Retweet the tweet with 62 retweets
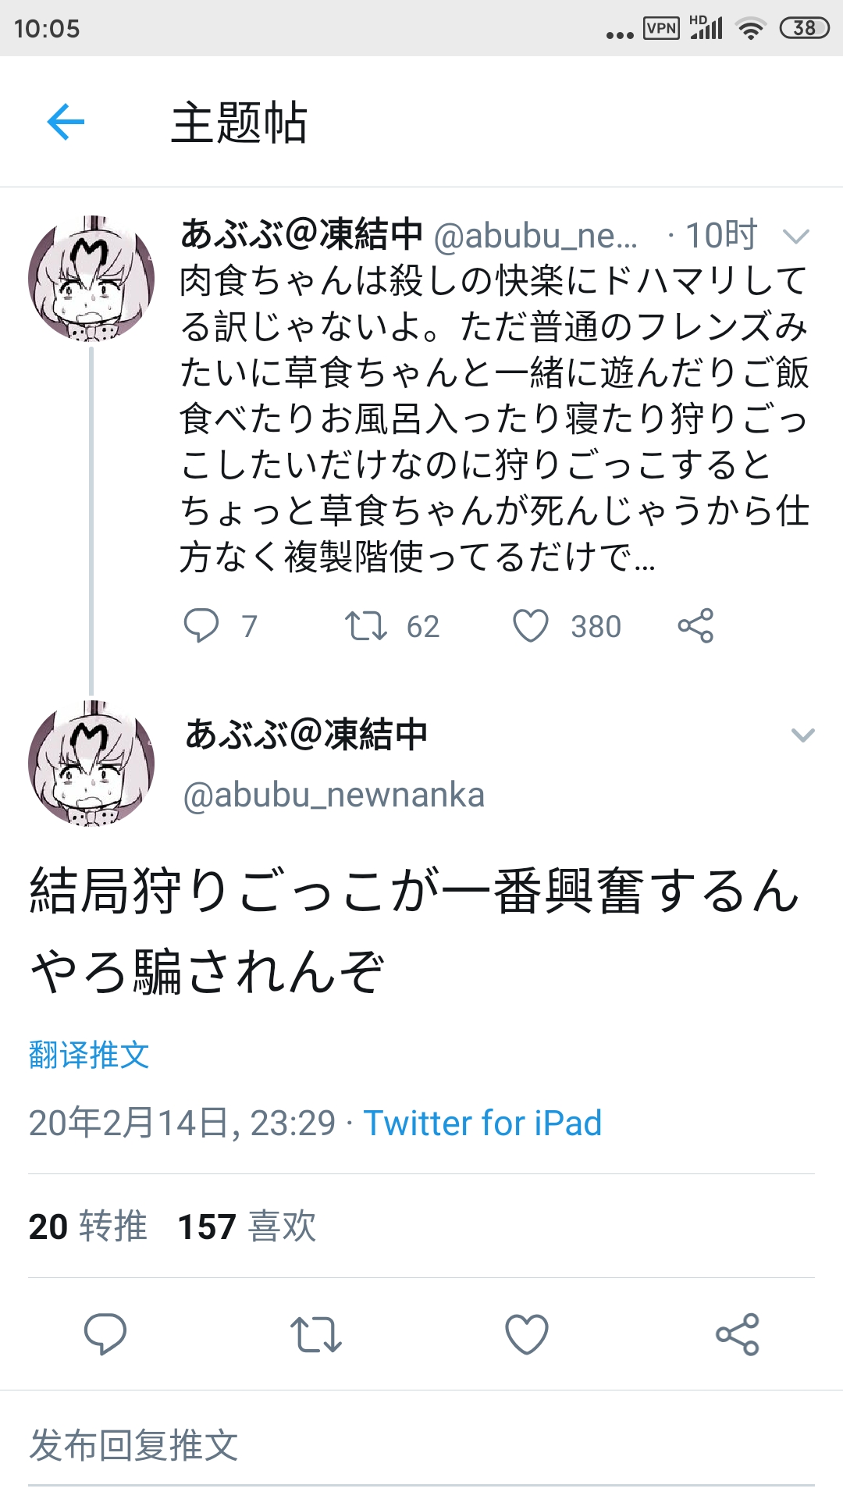 click(367, 625)
